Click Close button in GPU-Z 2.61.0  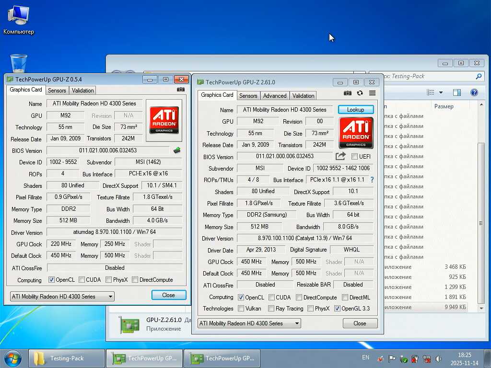pyautogui.click(x=360, y=323)
